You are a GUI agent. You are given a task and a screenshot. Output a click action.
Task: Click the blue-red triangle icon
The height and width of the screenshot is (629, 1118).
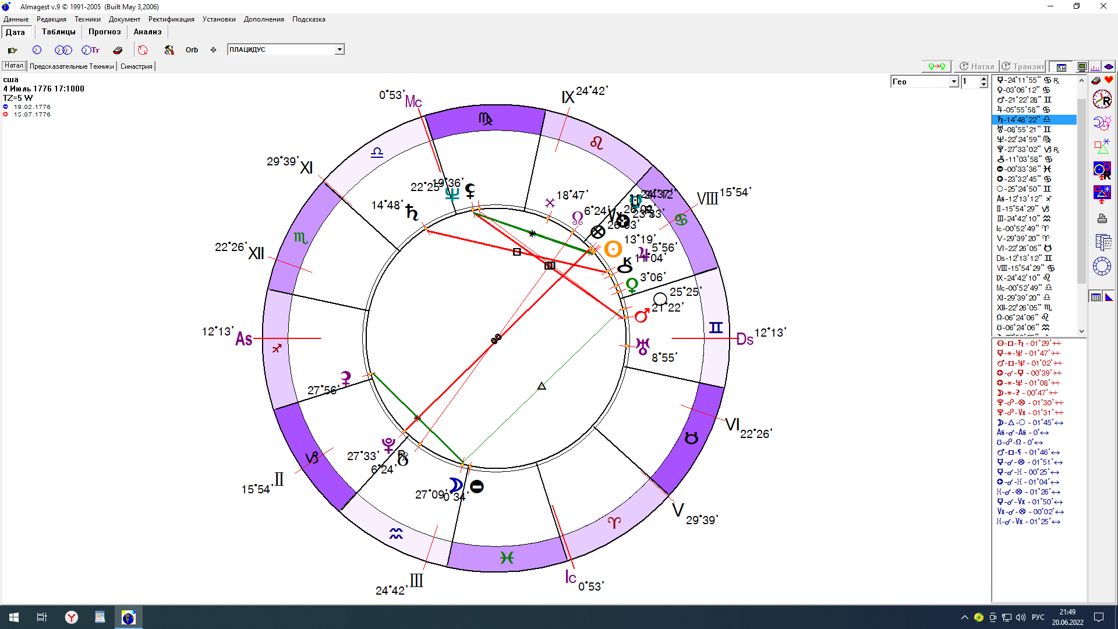pyautogui.click(x=1109, y=297)
